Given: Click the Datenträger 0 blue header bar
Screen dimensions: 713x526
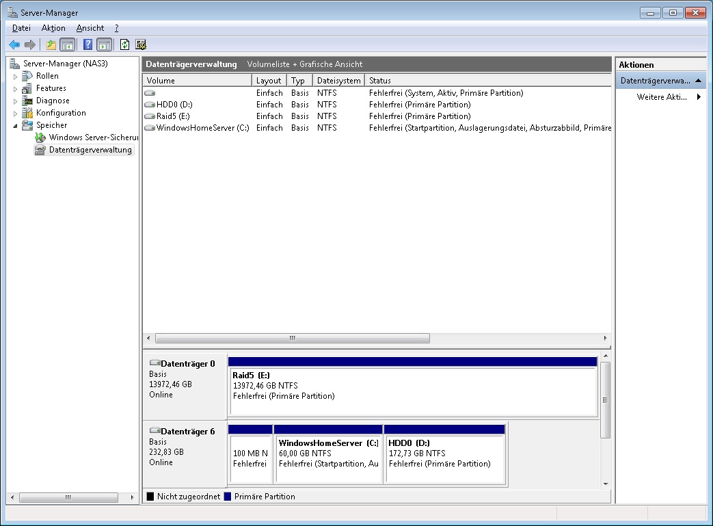Looking at the screenshot, I should [x=412, y=362].
